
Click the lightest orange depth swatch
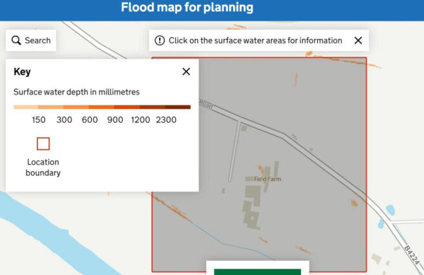coord(26,107)
